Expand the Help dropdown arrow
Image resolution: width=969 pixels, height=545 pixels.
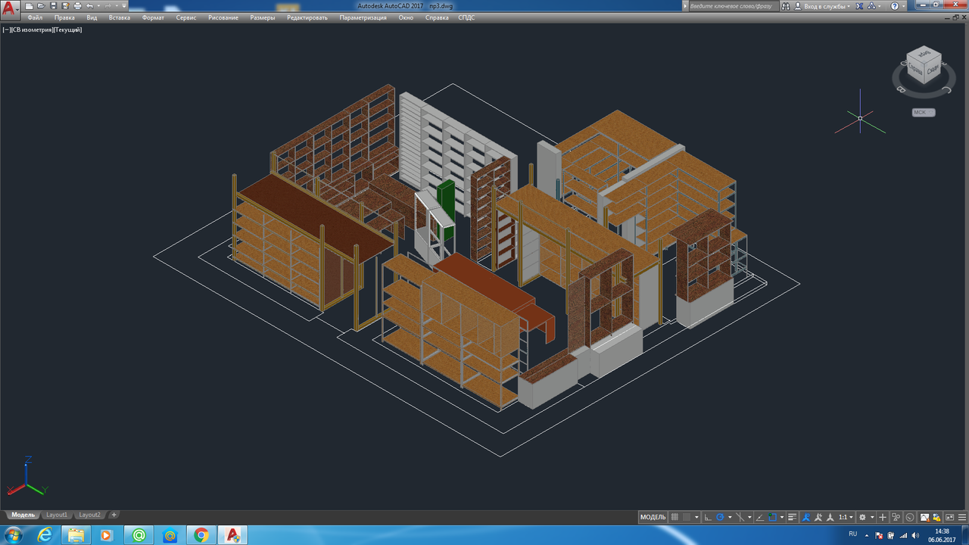click(905, 6)
